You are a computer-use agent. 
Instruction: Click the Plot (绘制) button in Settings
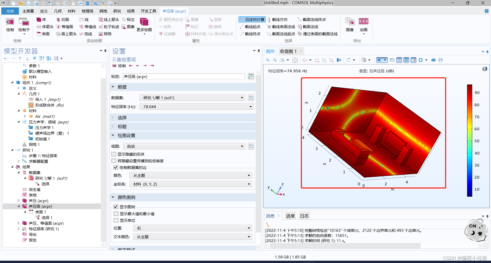click(119, 66)
